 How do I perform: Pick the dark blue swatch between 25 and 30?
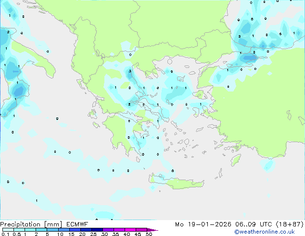(x=97, y=230)
